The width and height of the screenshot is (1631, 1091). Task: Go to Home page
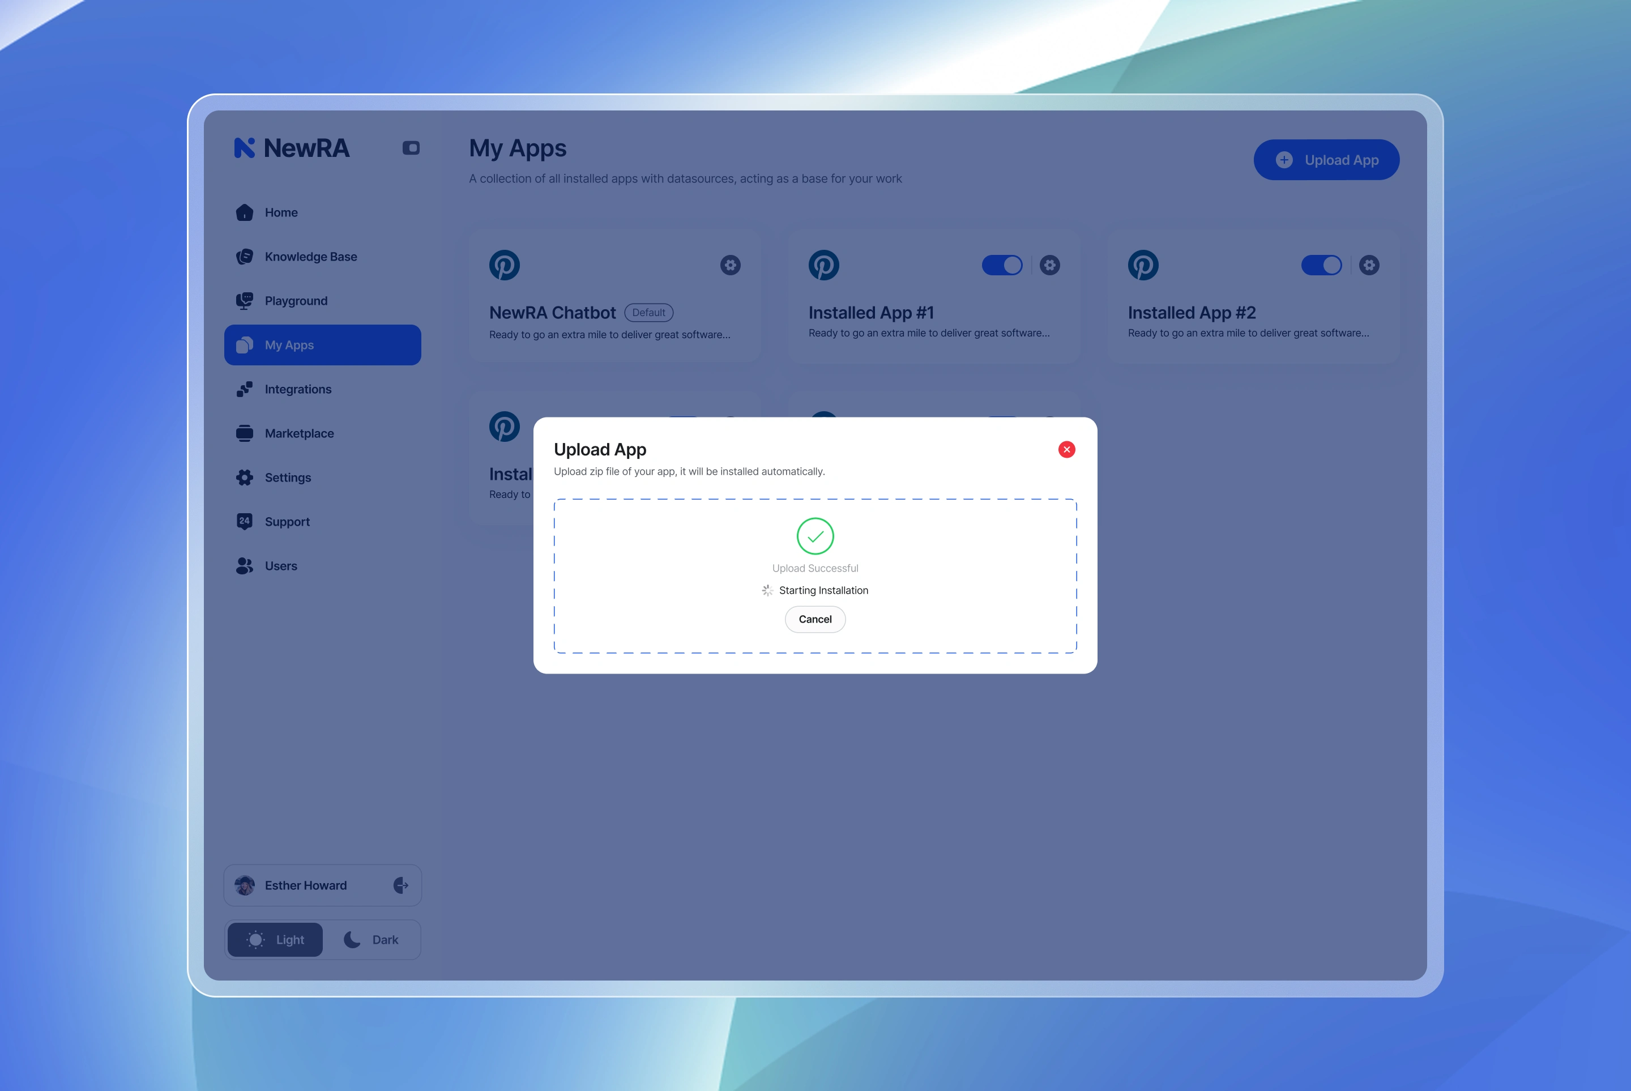click(x=323, y=212)
